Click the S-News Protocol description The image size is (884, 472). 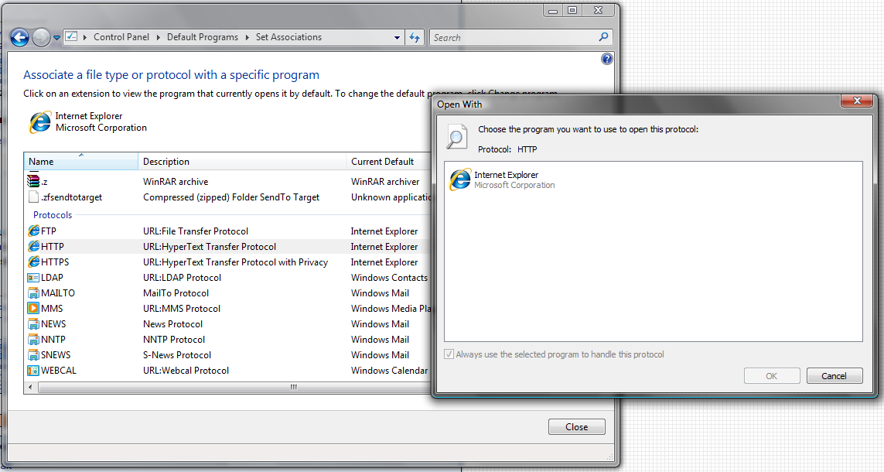(x=177, y=355)
